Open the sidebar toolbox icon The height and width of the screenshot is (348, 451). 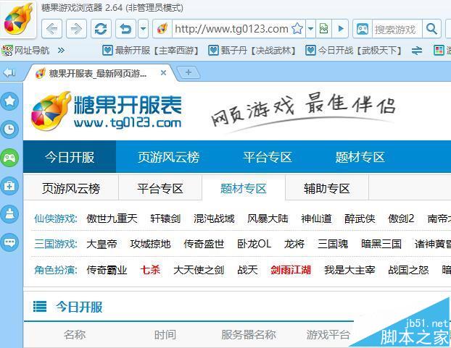(x=9, y=186)
